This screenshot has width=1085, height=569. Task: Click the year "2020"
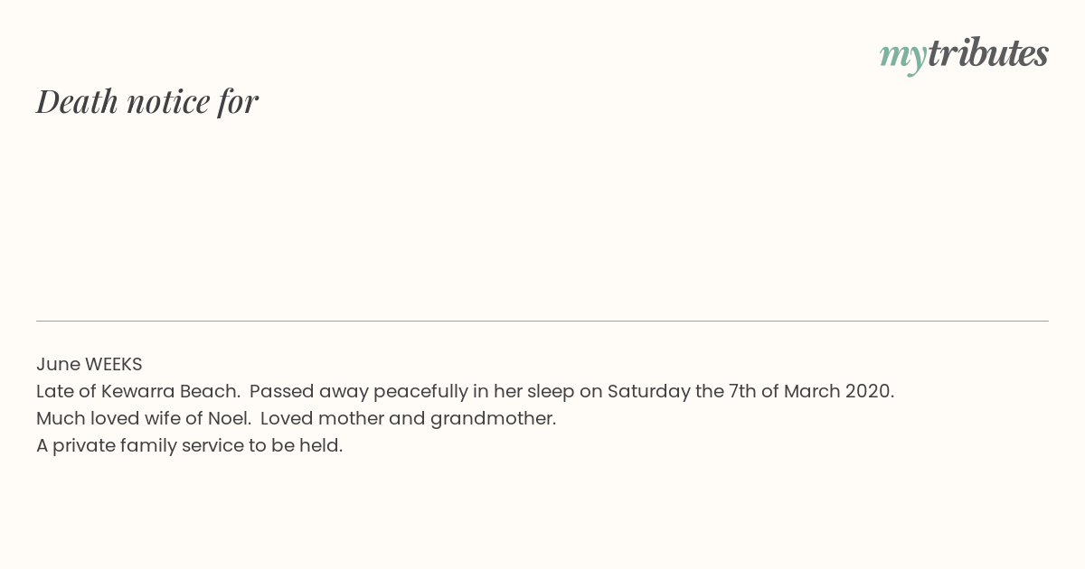tap(868, 391)
